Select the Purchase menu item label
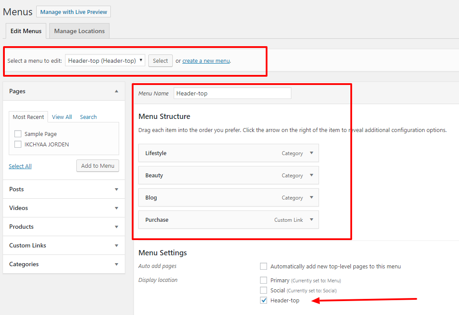Image resolution: width=459 pixels, height=315 pixels. pyautogui.click(x=157, y=220)
